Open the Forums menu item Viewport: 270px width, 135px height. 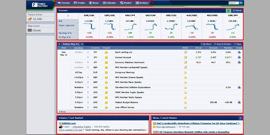pos(64,3)
